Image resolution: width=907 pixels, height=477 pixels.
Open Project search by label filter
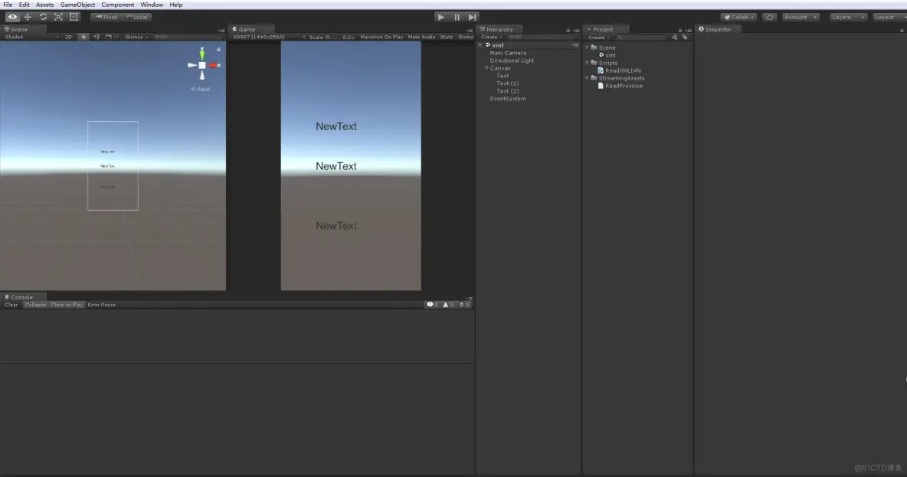tap(685, 37)
